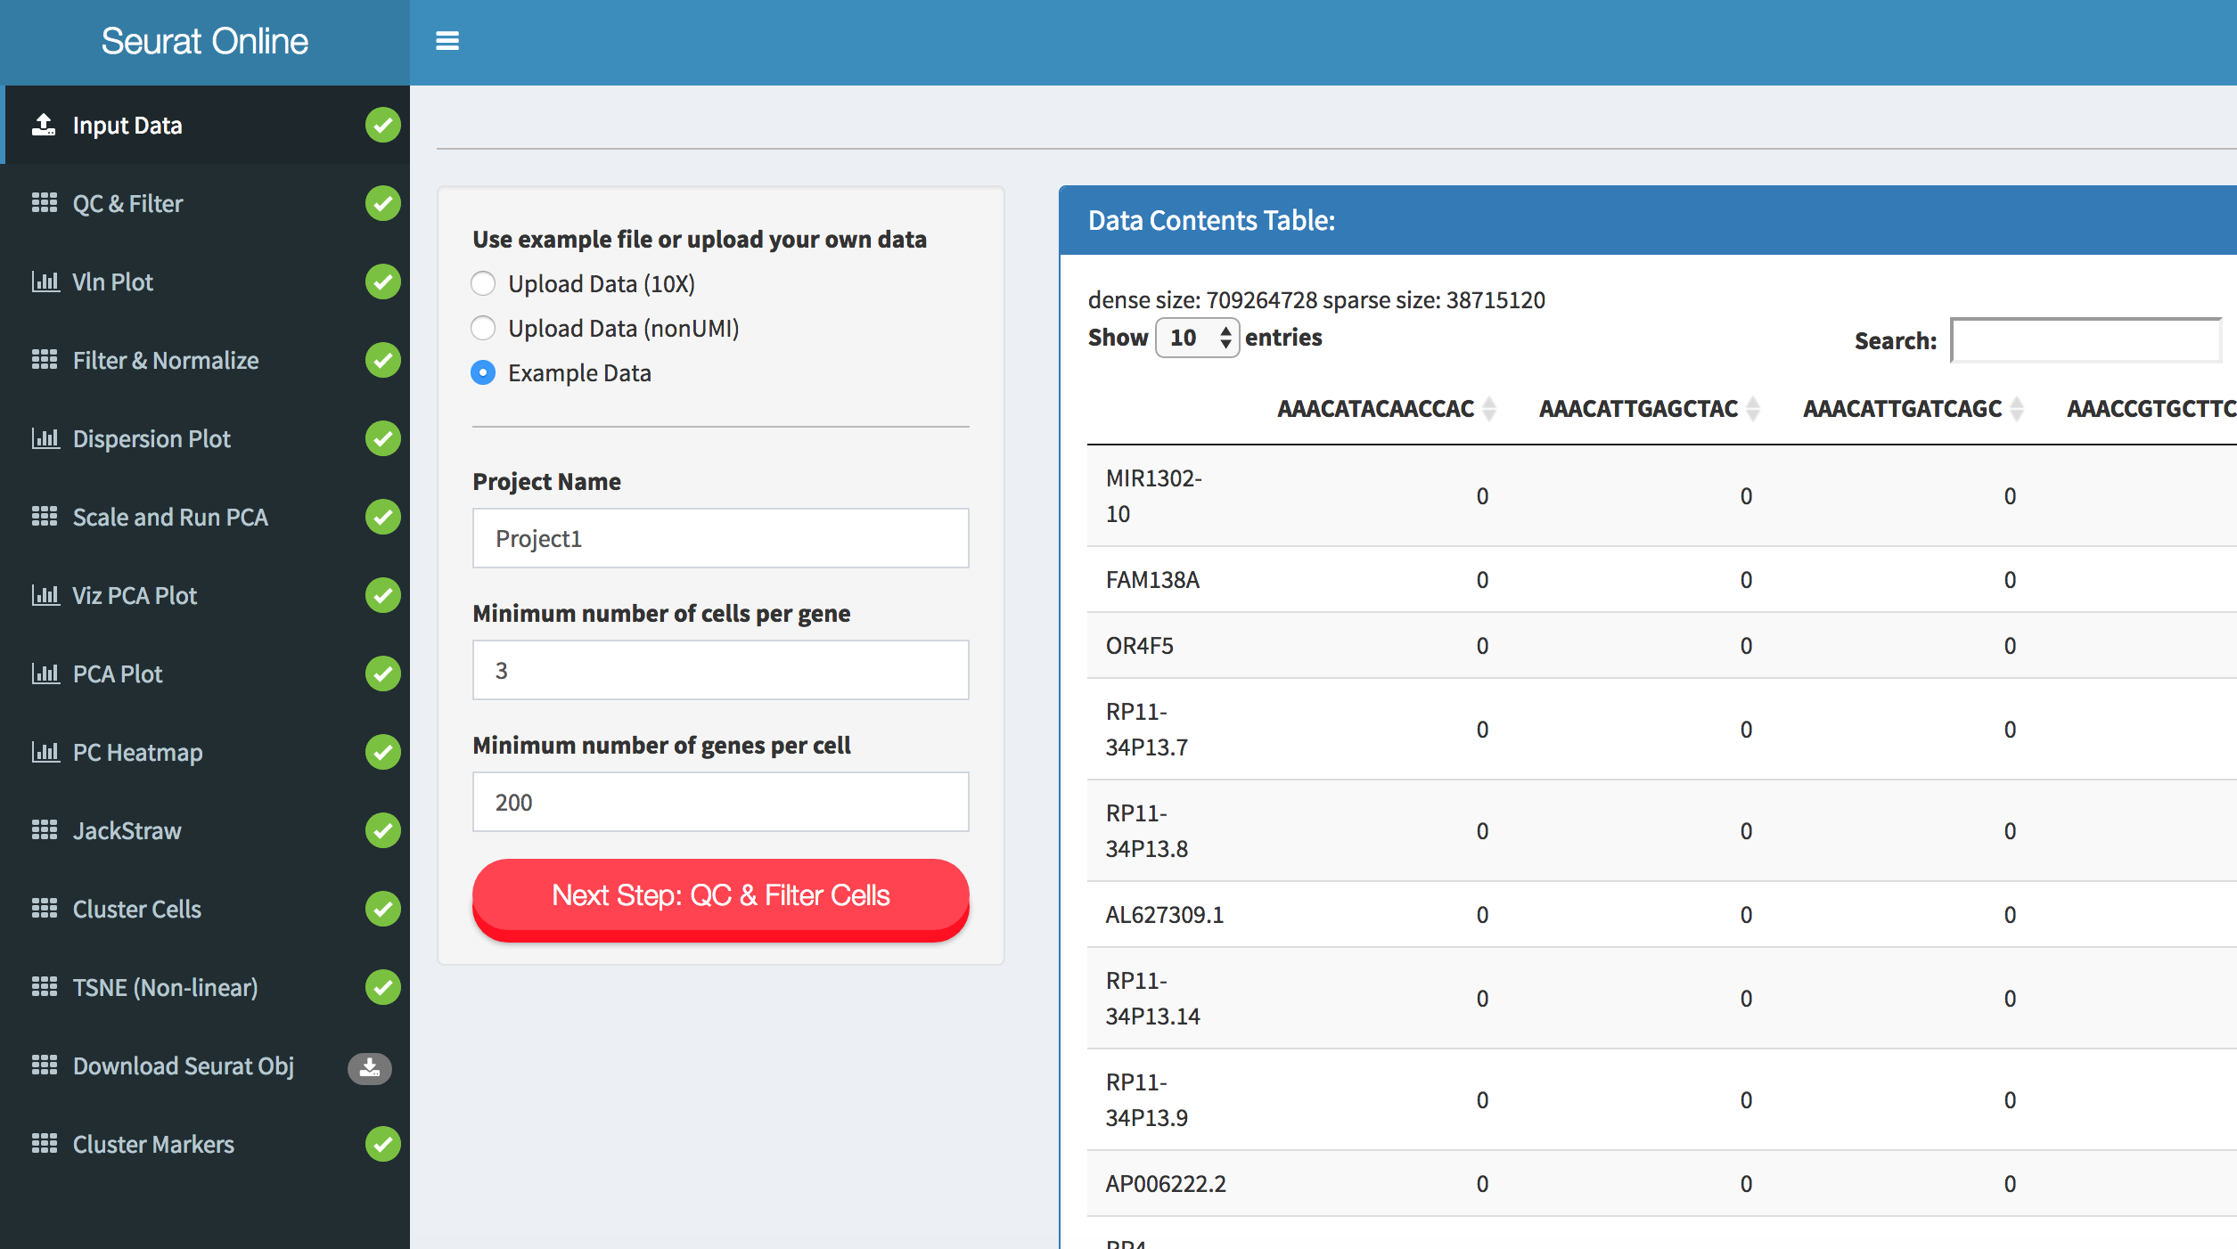Select the Upload Data (nonUMI) option
Screen dimensions: 2237x1249
click(x=483, y=329)
